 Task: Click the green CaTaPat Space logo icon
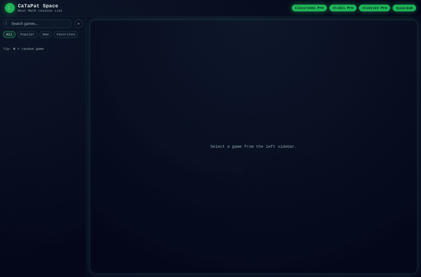[10, 8]
